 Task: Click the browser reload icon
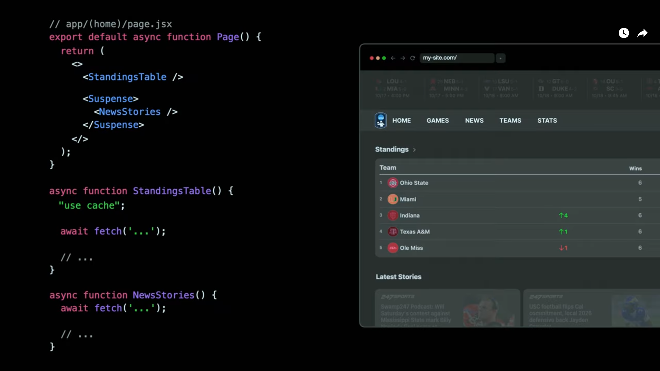[x=412, y=58]
